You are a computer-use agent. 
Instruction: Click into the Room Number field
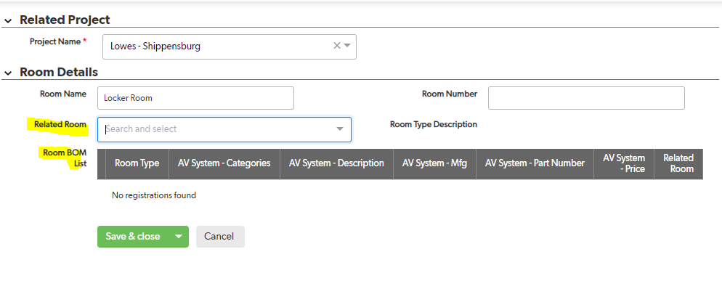pos(586,98)
